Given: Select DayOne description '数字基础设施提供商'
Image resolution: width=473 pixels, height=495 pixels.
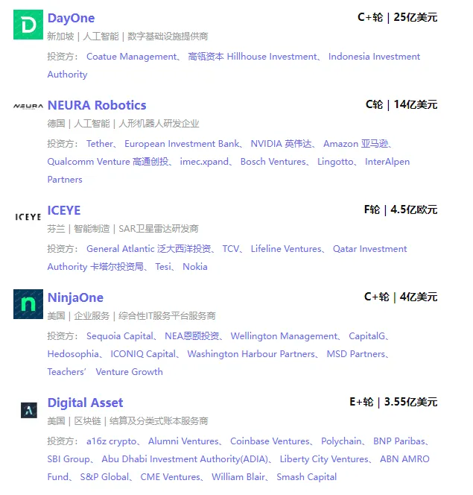Looking at the screenshot, I should (x=168, y=37).
